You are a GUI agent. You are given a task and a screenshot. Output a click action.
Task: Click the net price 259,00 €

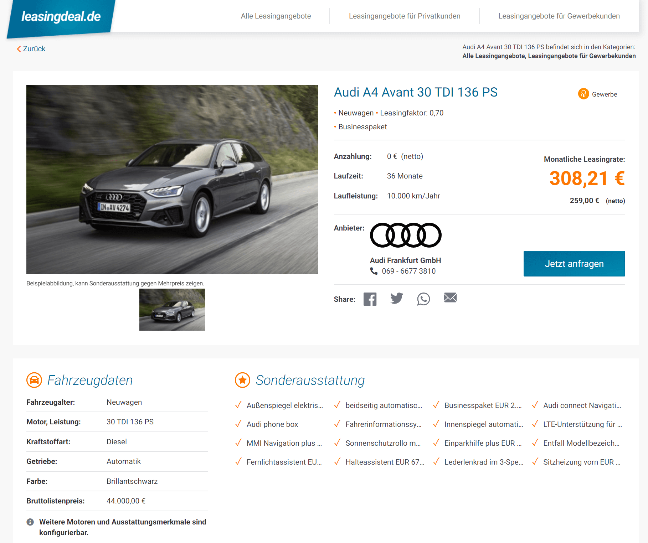[x=584, y=201]
